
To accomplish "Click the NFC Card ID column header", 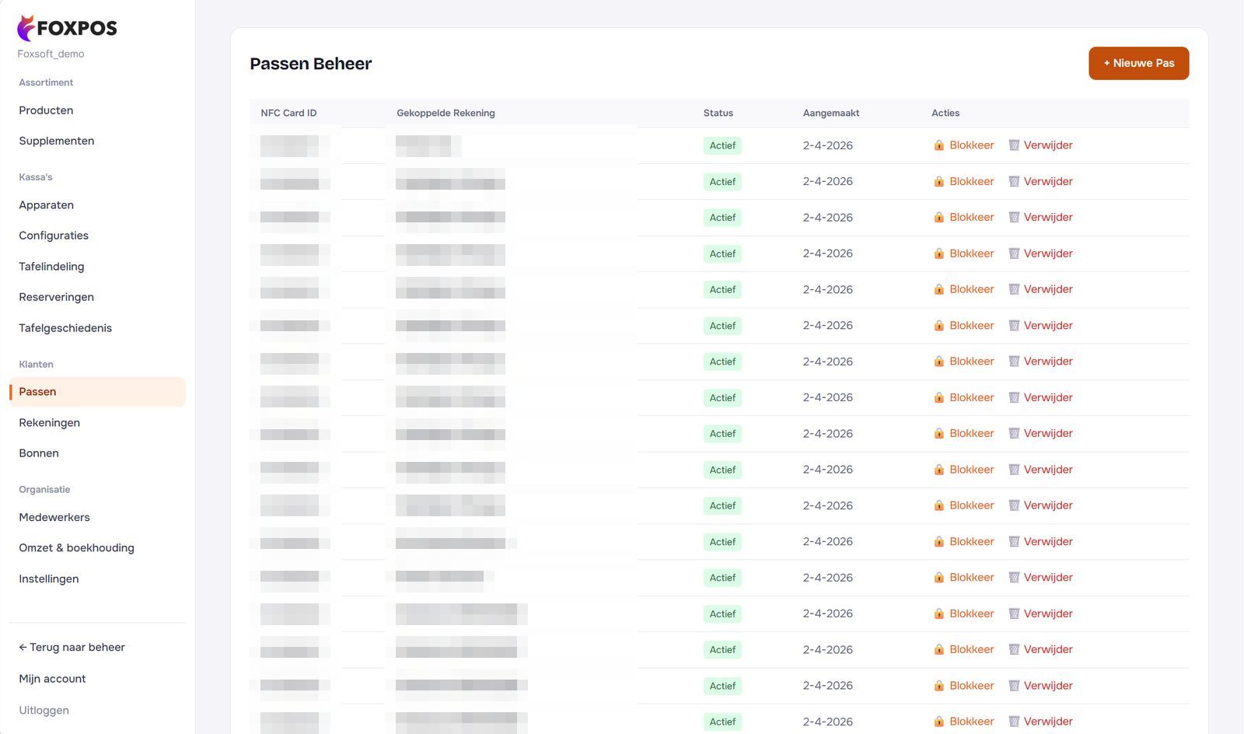I will coord(288,113).
